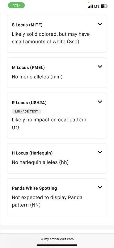
Task: Tap the cellular signal bars icon
Action: coord(90,7)
